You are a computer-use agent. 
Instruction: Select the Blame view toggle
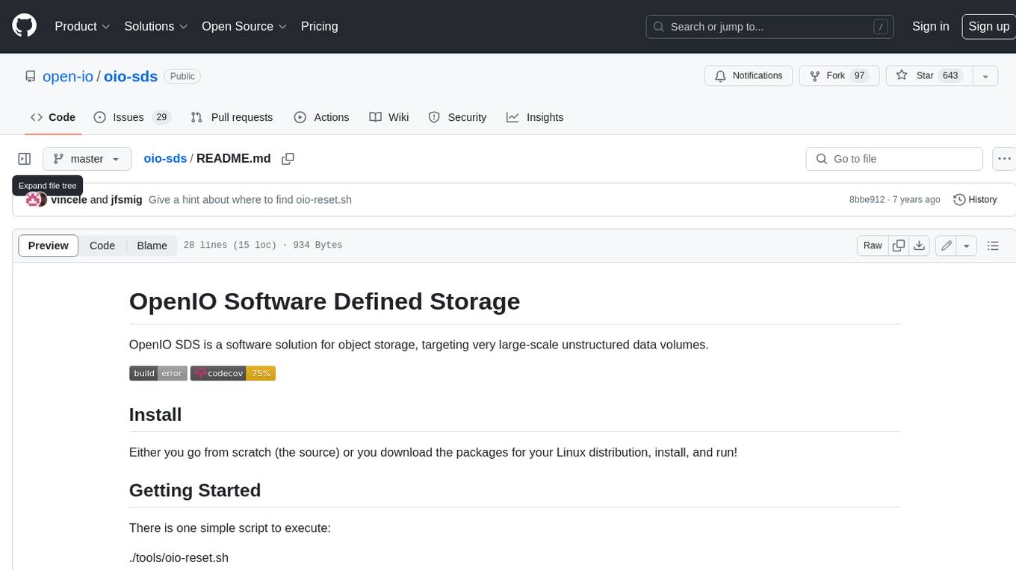[x=152, y=245]
